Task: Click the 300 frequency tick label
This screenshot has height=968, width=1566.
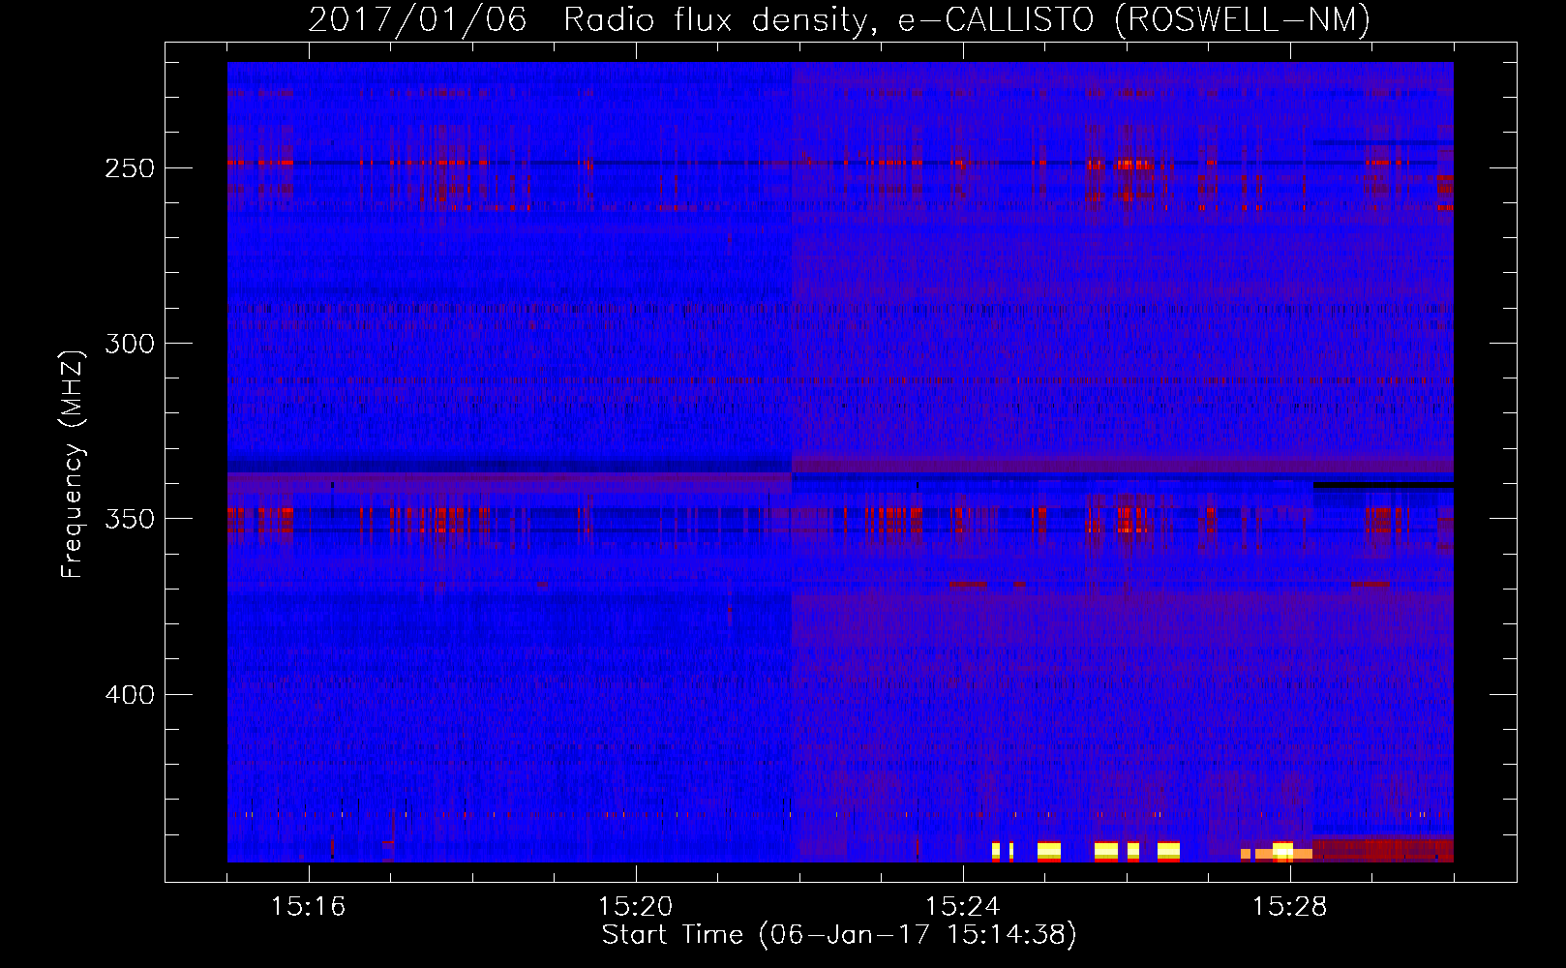Action: pyautogui.click(x=130, y=344)
